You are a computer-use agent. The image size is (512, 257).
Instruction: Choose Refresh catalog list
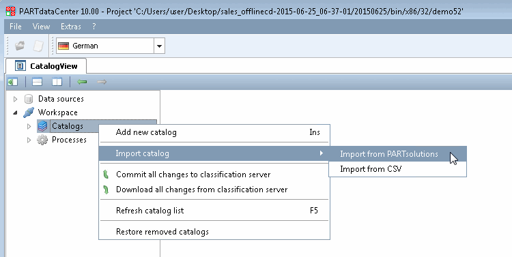(214, 211)
